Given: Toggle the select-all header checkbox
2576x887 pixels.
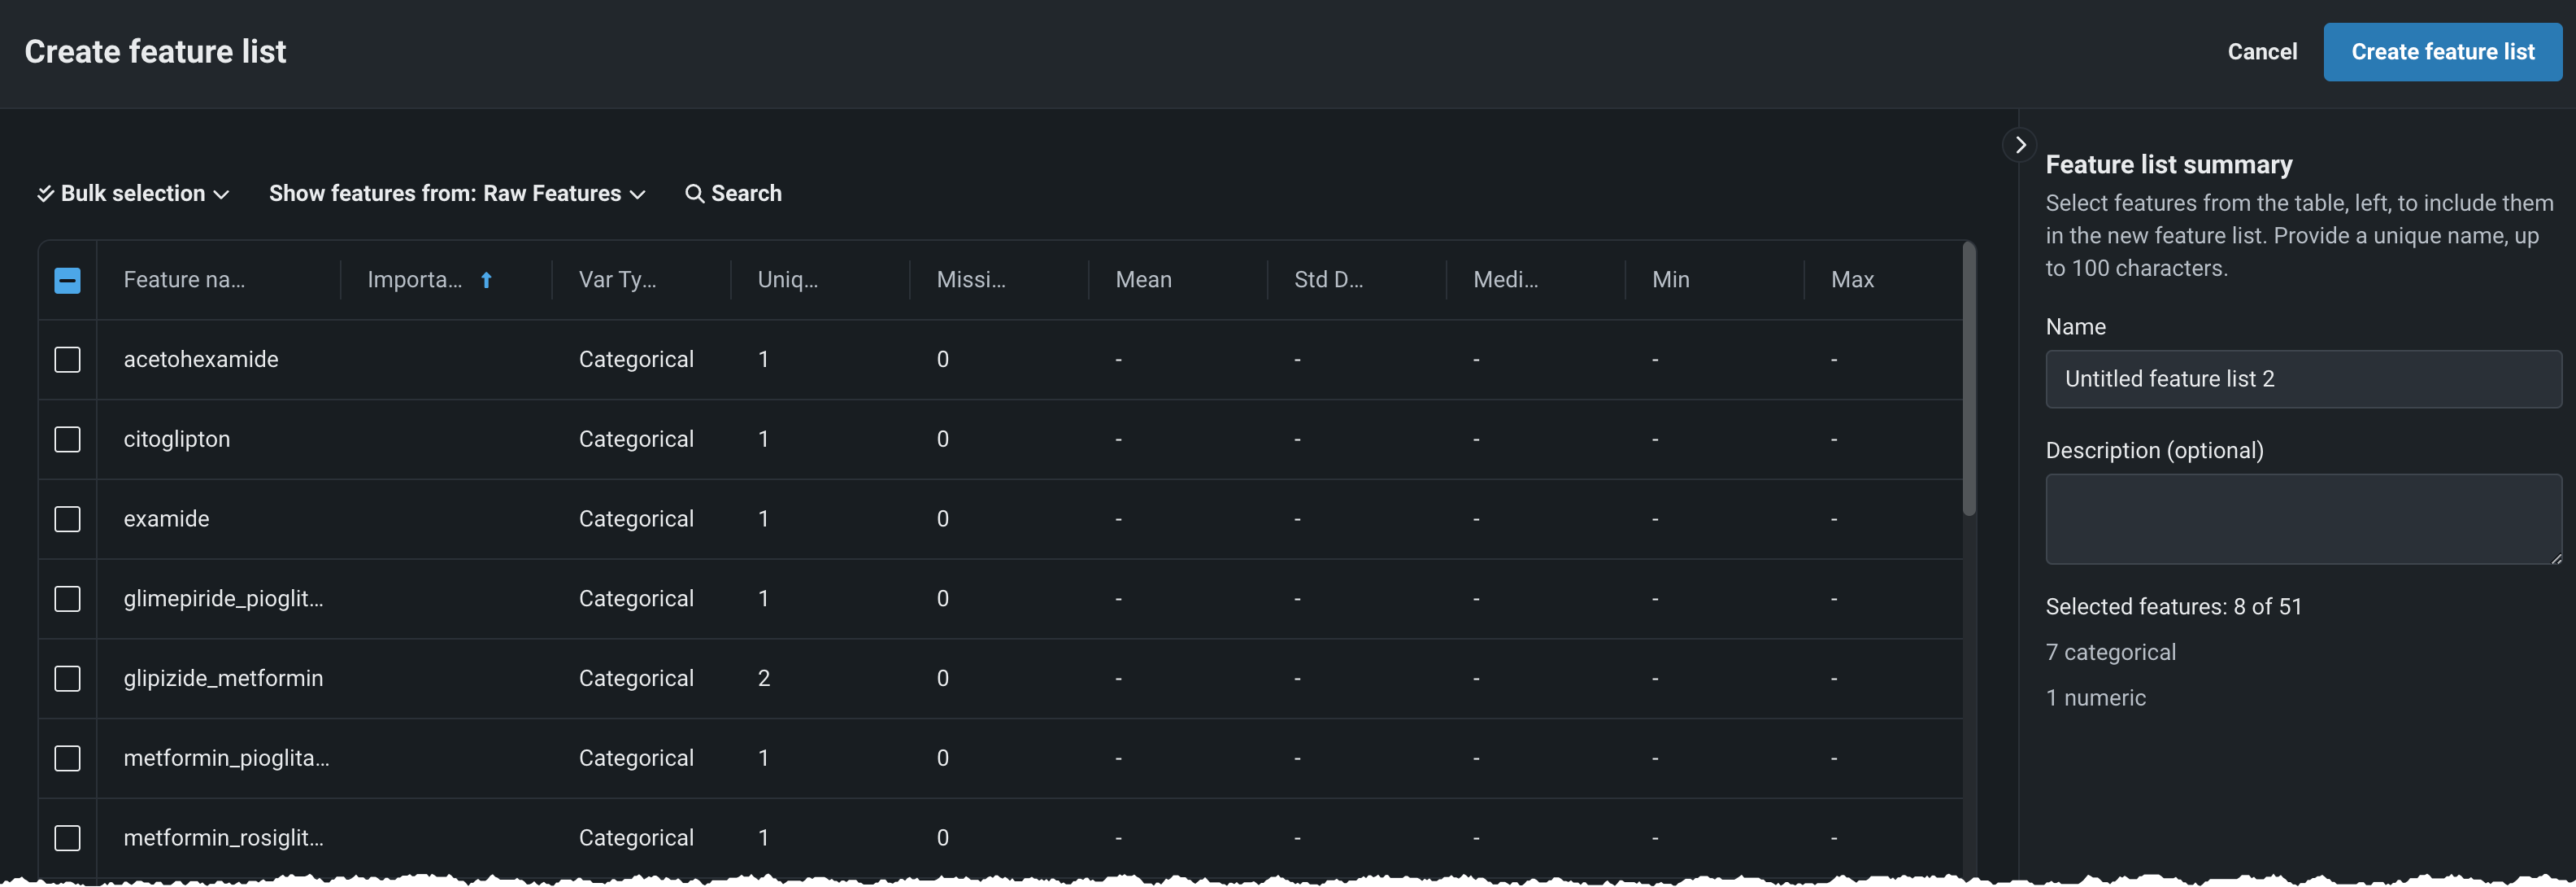Looking at the screenshot, I should click(x=67, y=280).
